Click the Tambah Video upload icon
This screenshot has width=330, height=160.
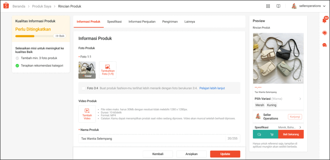87,111
